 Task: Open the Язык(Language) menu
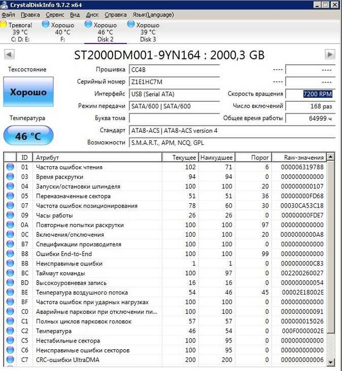[x=153, y=15]
